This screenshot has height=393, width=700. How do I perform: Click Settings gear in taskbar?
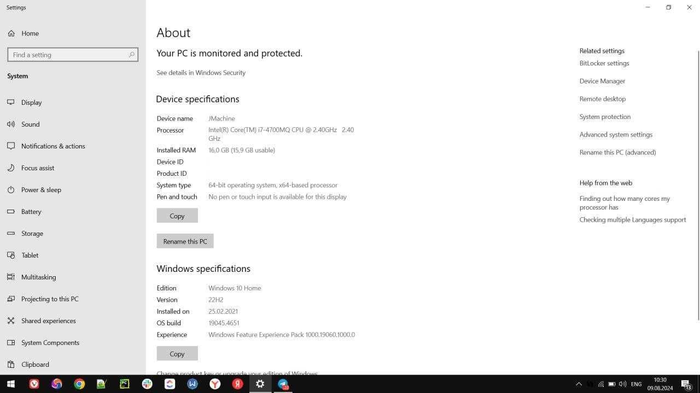click(x=260, y=384)
